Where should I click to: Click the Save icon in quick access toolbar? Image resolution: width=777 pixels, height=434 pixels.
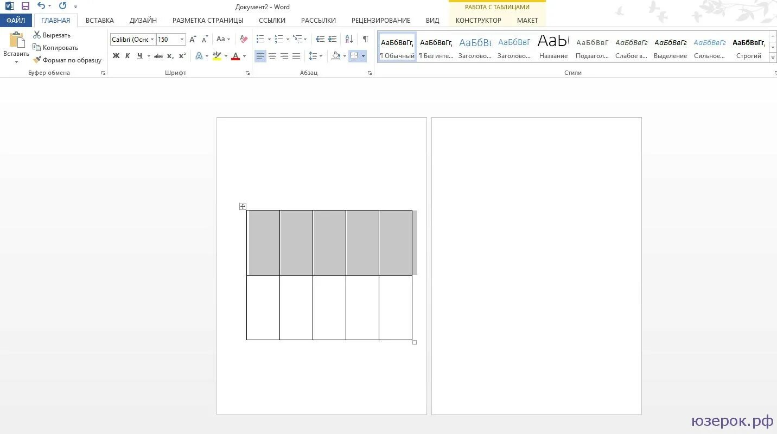point(26,7)
